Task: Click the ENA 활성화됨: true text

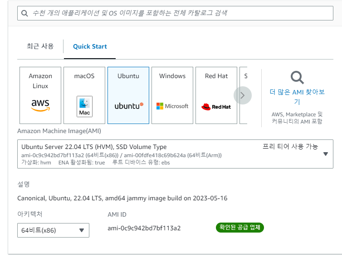Action: 82,163
